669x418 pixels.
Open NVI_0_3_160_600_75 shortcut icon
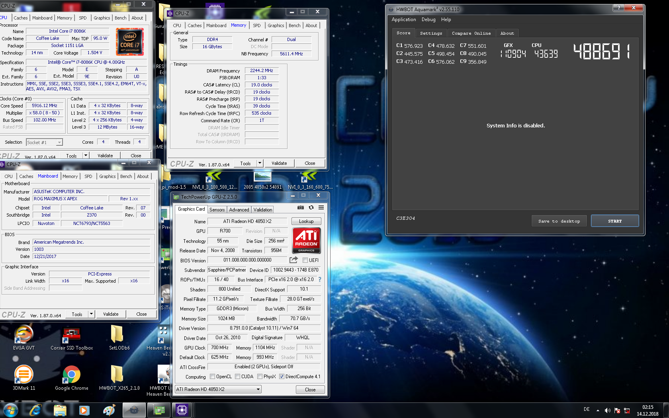pyautogui.click(x=310, y=180)
